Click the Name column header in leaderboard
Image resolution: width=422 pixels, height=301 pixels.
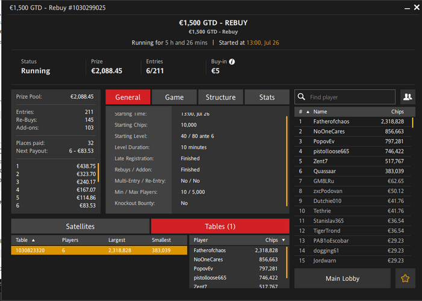click(x=320, y=111)
